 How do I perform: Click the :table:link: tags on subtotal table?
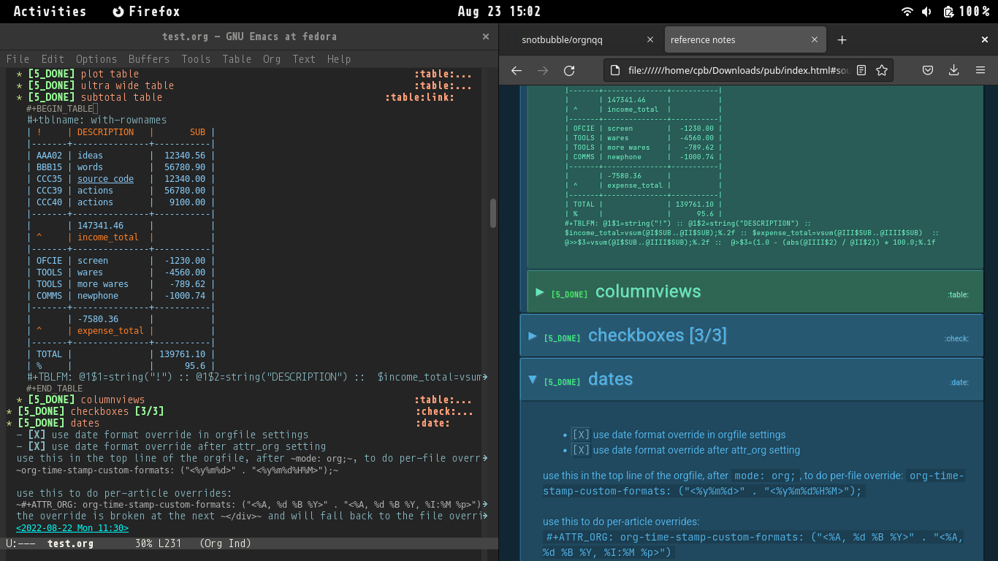[419, 97]
